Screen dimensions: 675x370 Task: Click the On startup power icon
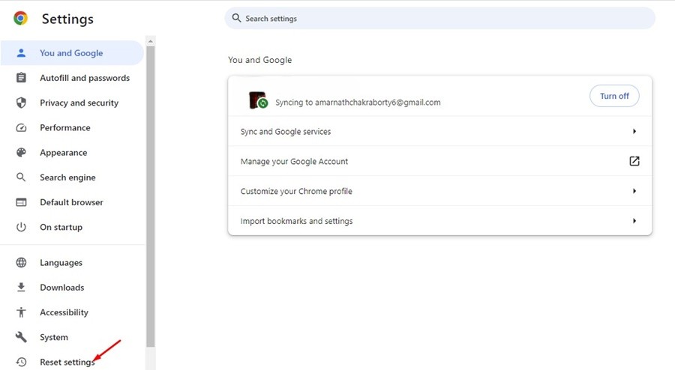coord(21,227)
